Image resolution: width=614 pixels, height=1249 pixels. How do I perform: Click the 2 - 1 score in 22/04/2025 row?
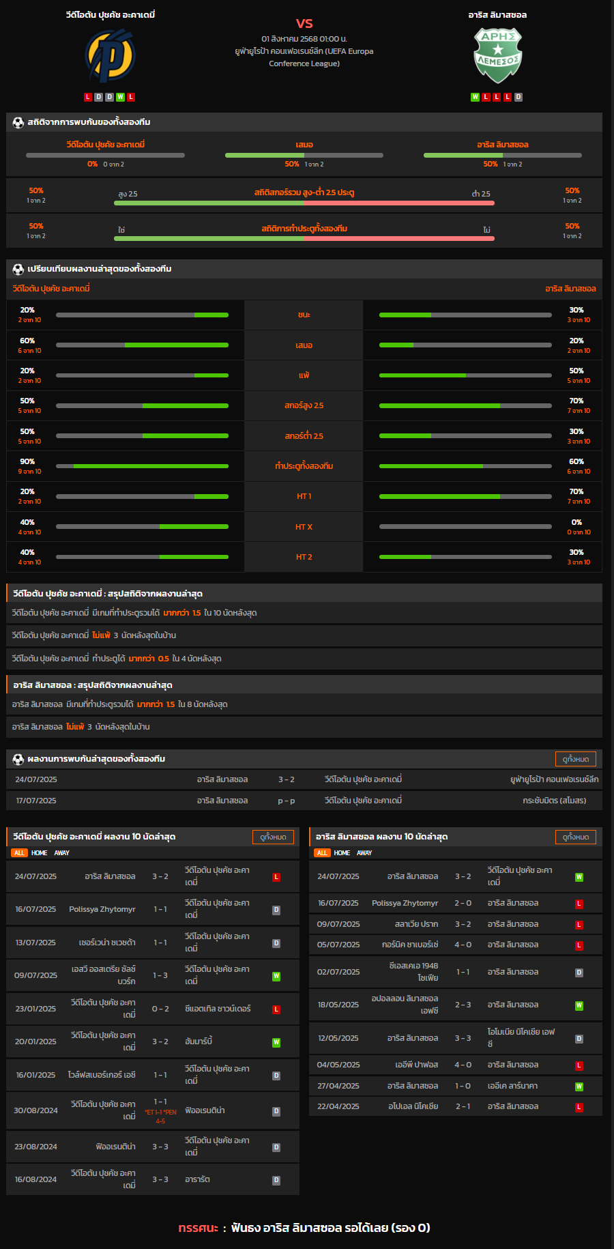tap(463, 1106)
